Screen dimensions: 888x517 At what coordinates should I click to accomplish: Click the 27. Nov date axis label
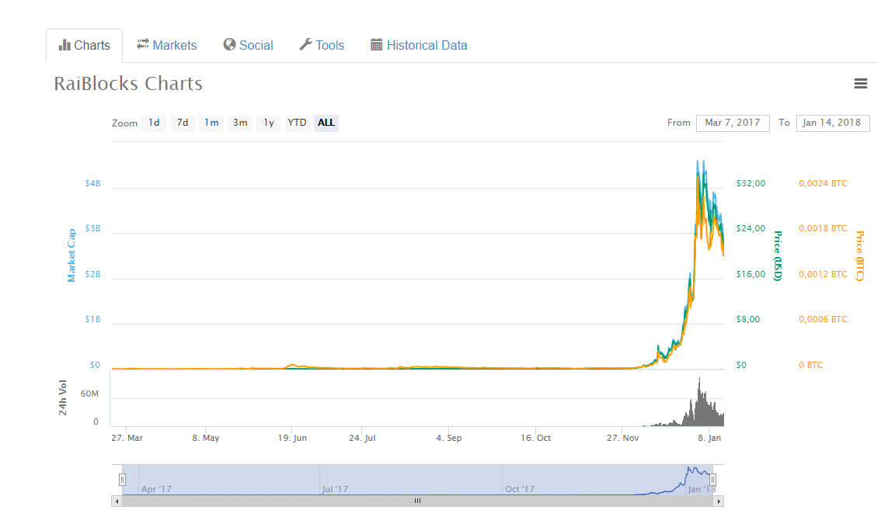(x=623, y=438)
